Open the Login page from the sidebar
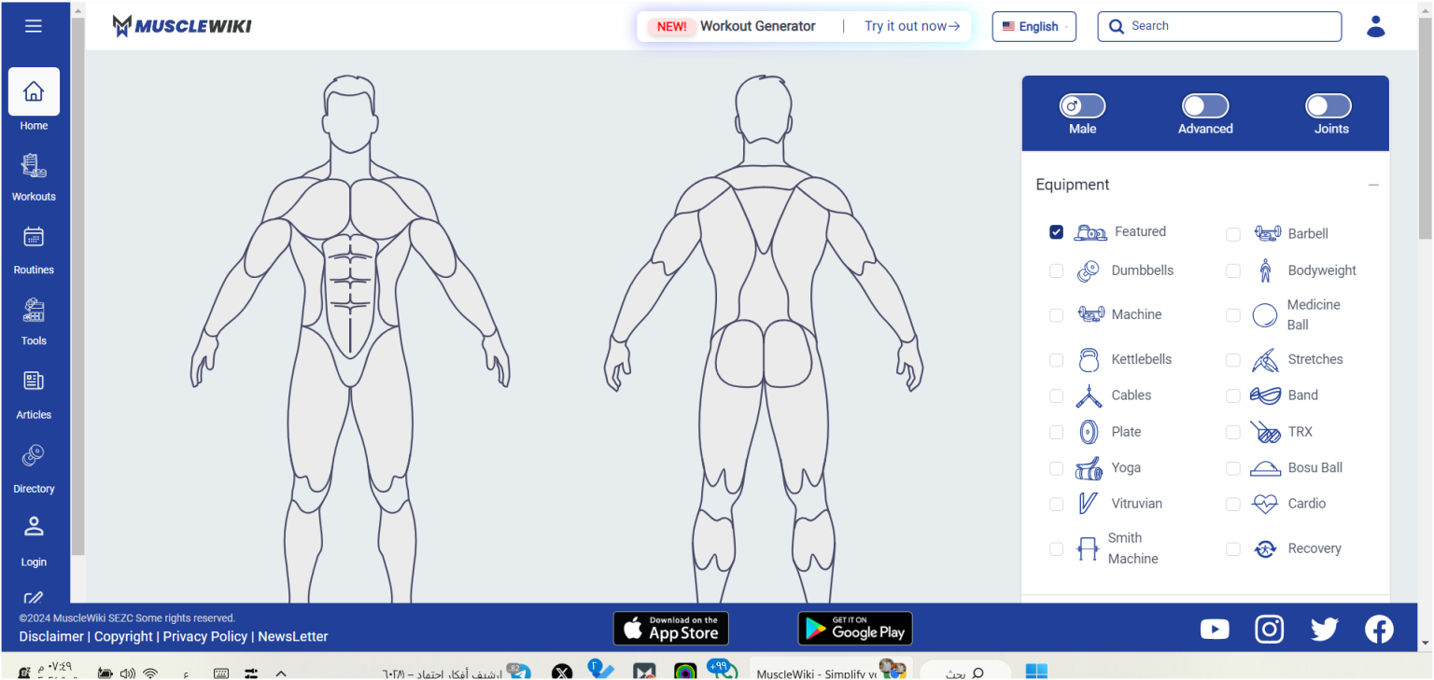Image resolution: width=1434 pixels, height=680 pixels. pos(34,541)
